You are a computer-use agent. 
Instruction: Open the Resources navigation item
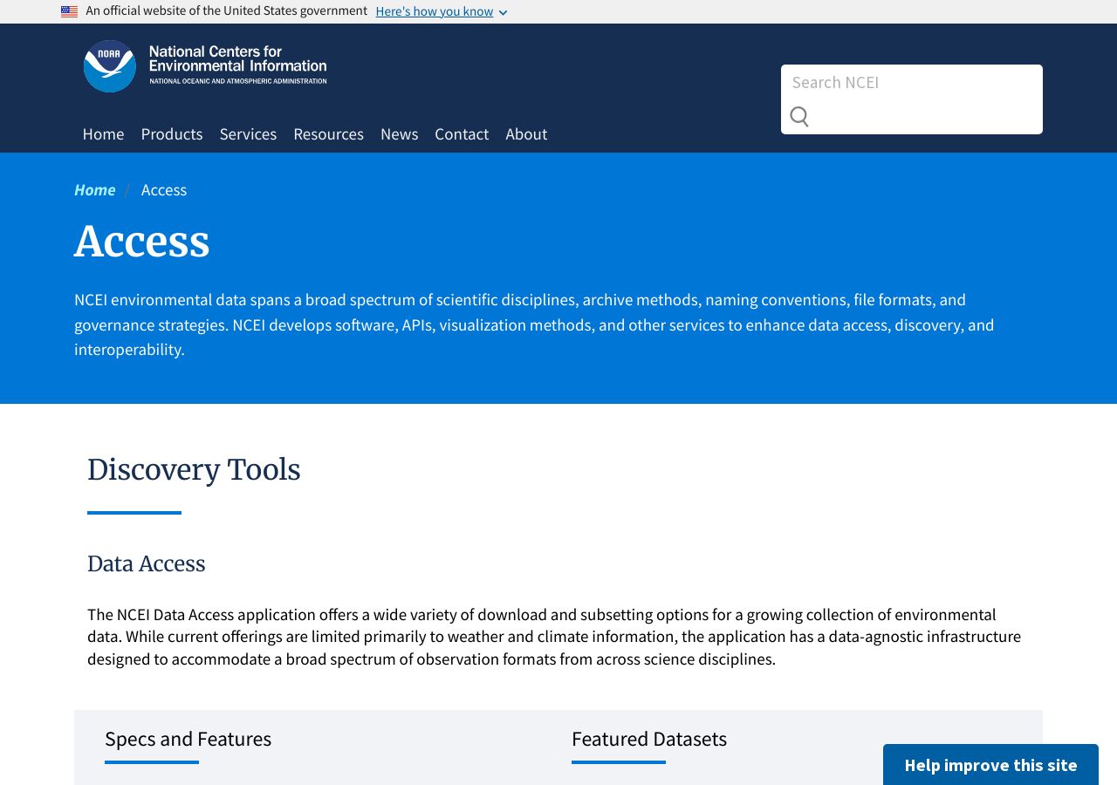click(x=328, y=133)
